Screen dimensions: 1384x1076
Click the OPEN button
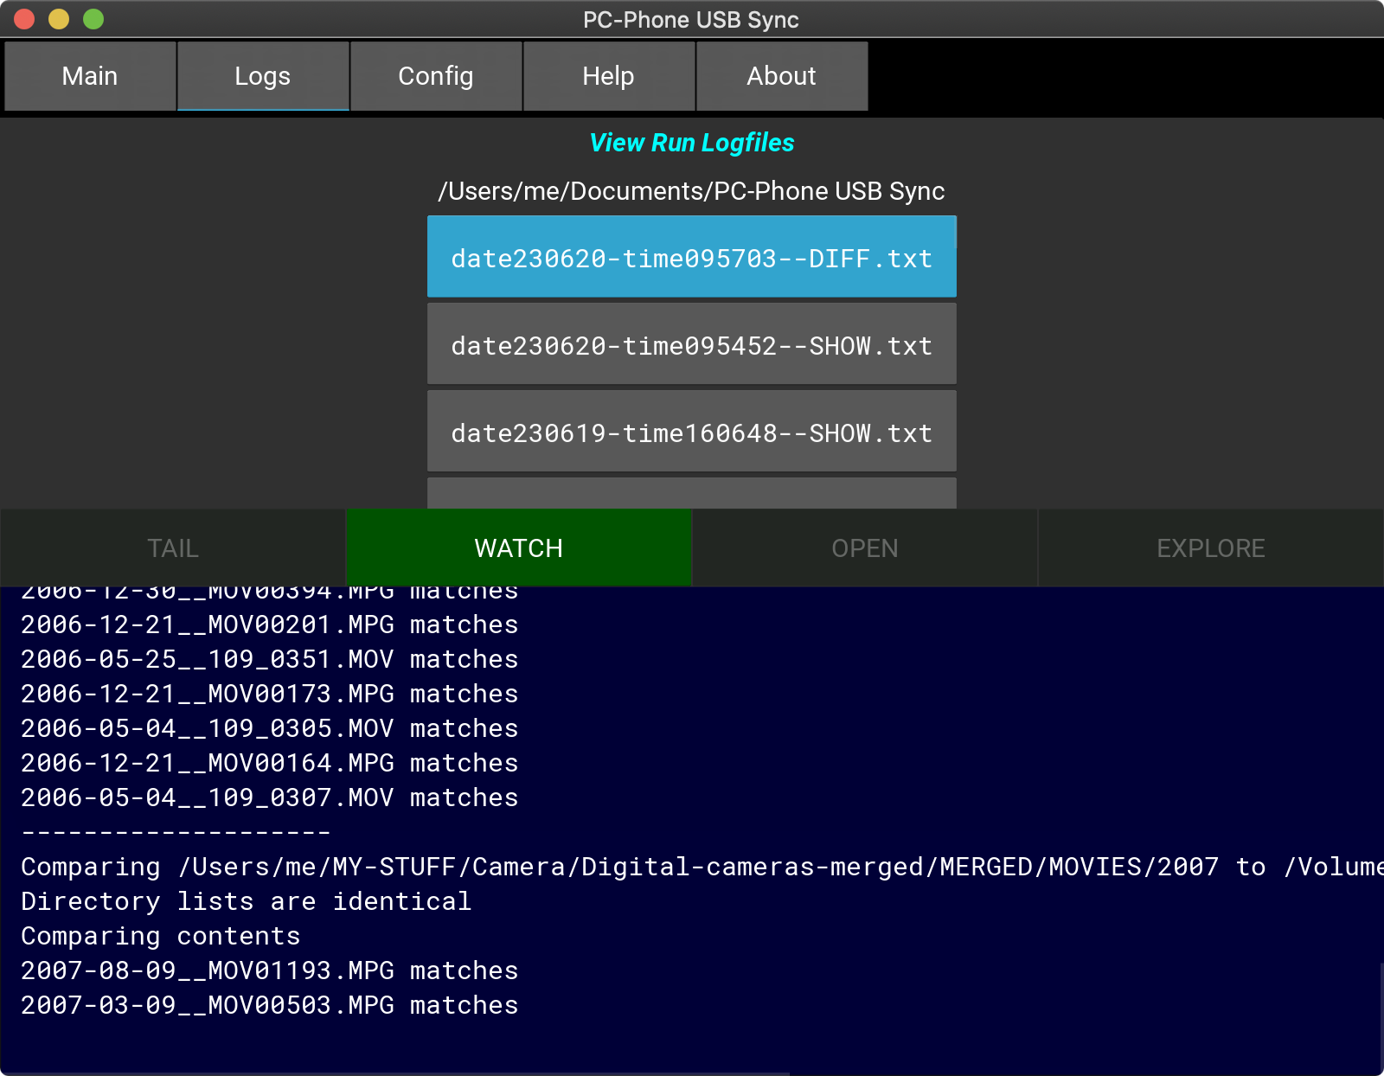[865, 548]
